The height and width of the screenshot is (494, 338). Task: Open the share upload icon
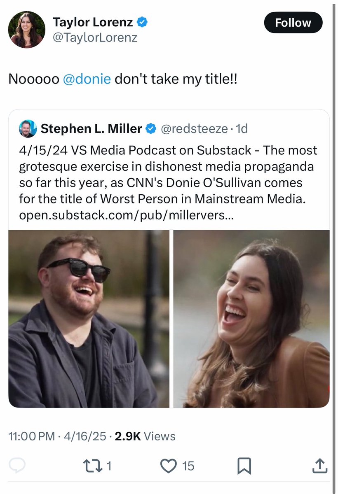coord(319,466)
